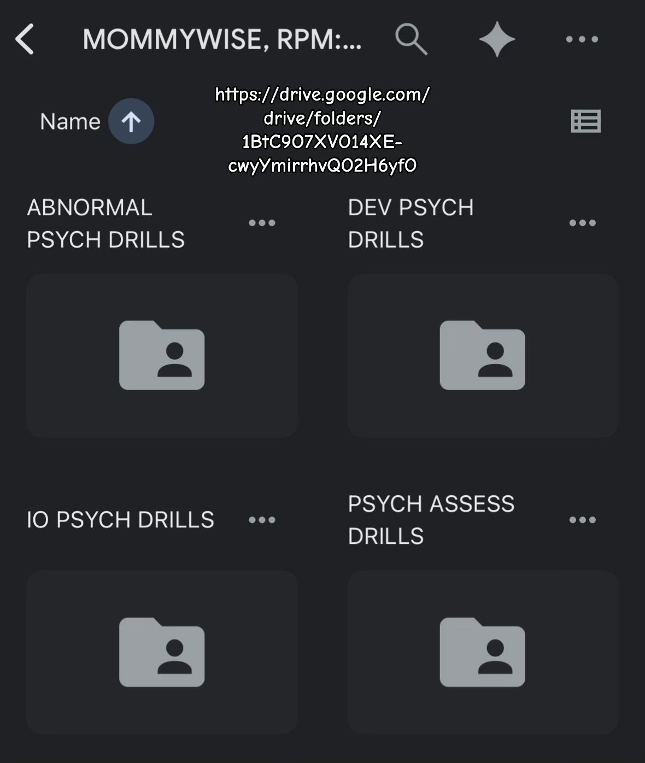Screen dimensions: 645x763
Task: Open IO PSYCH DRILLS shared folder icon
Action: tap(162, 652)
